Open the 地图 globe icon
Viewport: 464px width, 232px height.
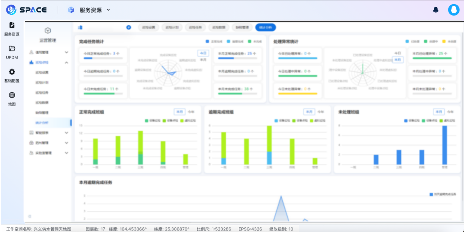[12, 95]
